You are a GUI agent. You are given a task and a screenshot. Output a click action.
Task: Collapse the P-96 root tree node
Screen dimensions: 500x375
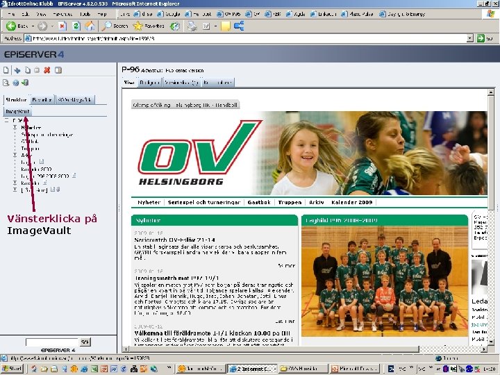point(6,120)
